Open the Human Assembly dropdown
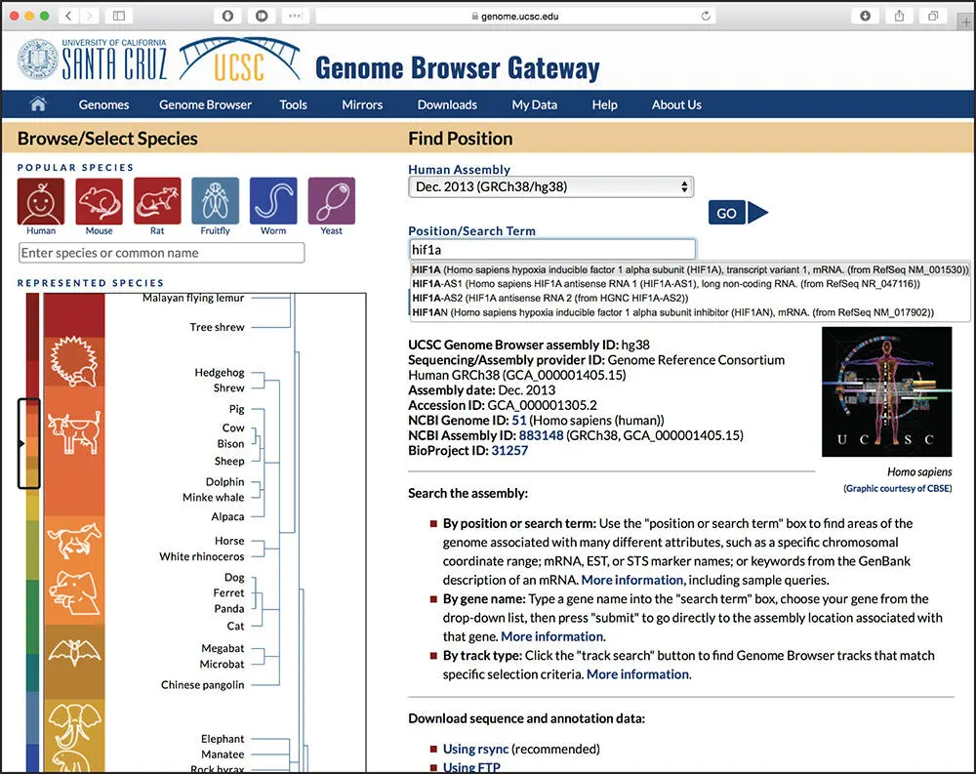 click(x=550, y=186)
